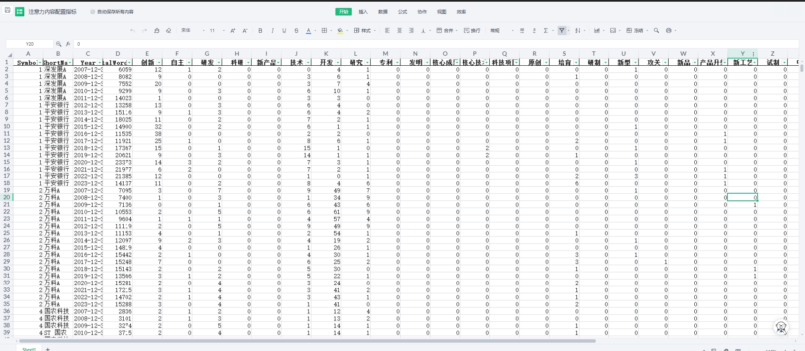Image resolution: width=805 pixels, height=351 pixels.
Task: Click the save icon at top left
Action: click(x=7, y=10)
